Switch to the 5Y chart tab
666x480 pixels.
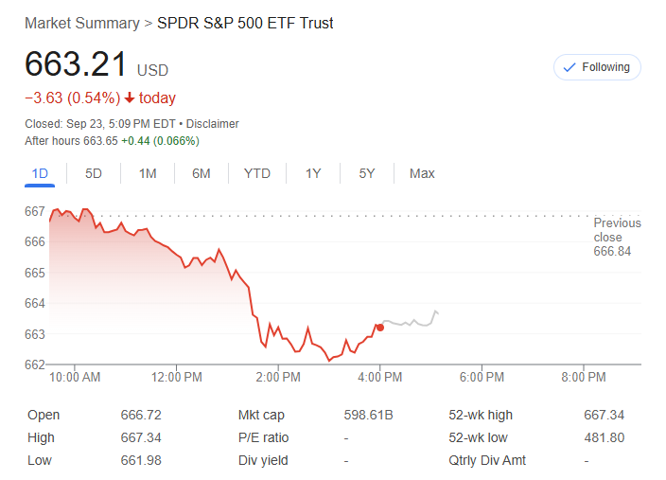tap(367, 173)
